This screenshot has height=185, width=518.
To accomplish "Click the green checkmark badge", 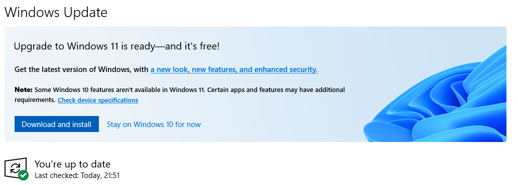I will click(x=23, y=175).
